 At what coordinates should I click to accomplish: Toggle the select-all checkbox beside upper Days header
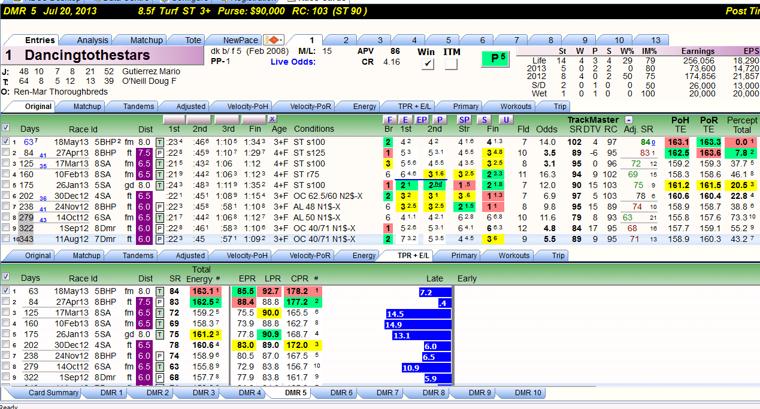pyautogui.click(x=6, y=128)
